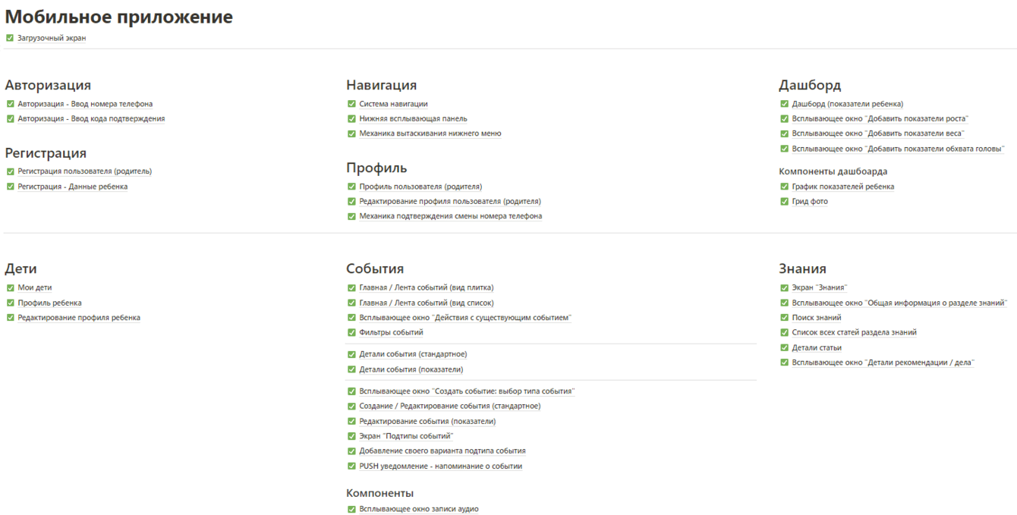Uncheck 'Поиск знаний' checkbox
This screenshot has height=515, width=1017.
(785, 318)
